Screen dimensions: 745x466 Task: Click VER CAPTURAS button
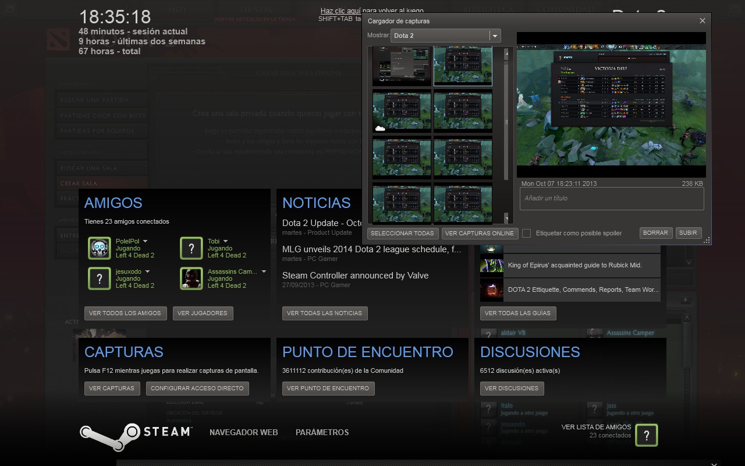pyautogui.click(x=112, y=389)
